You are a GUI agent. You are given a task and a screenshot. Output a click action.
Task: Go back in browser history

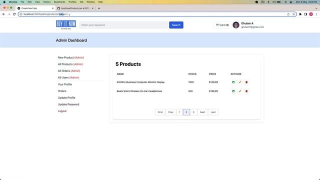tap(3, 14)
